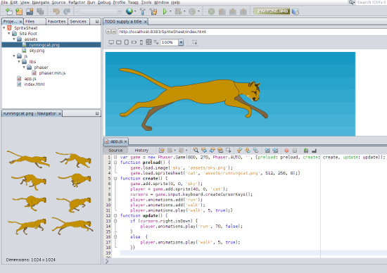Viewport: 387px width, 273px height.
Task: Click the New Project toolbar icon
Action: pos(19,11)
